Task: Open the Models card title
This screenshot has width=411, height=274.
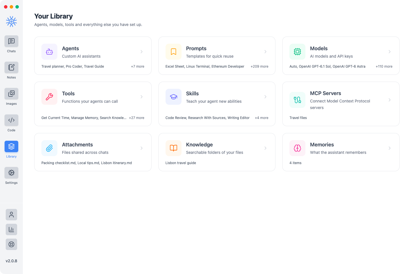Action: (x=319, y=49)
